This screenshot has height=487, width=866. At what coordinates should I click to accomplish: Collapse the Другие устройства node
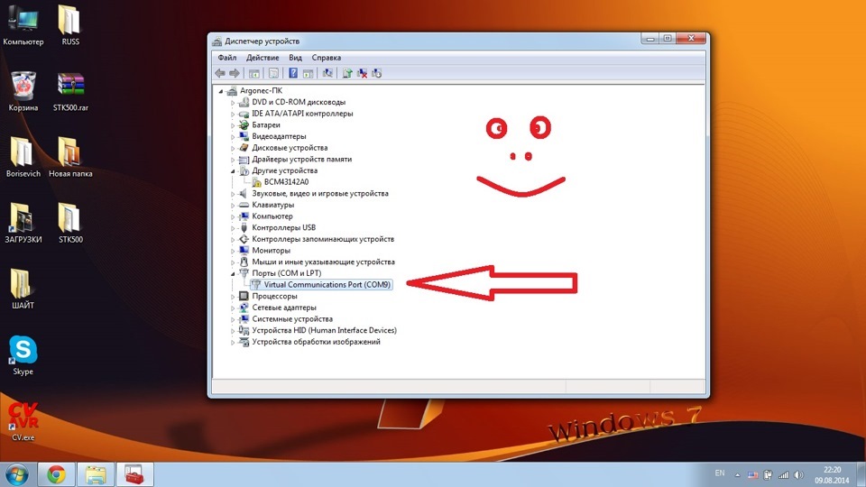(233, 171)
